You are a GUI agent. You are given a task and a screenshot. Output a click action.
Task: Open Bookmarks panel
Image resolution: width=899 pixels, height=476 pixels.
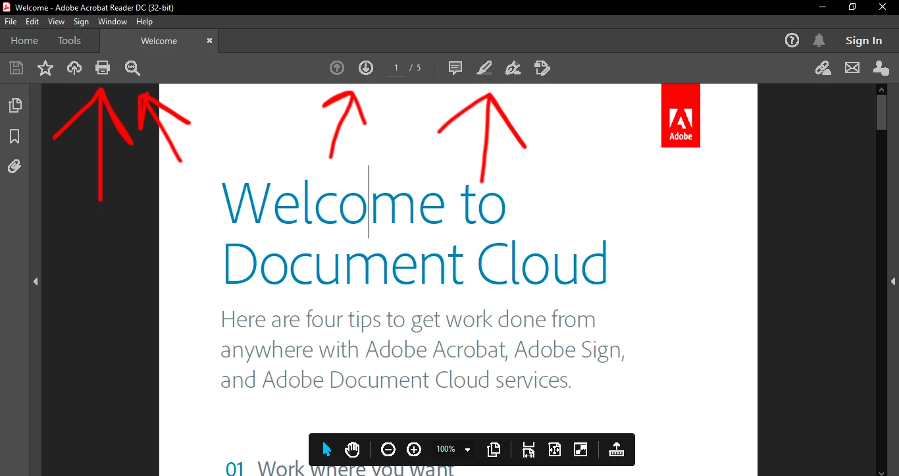tap(14, 136)
